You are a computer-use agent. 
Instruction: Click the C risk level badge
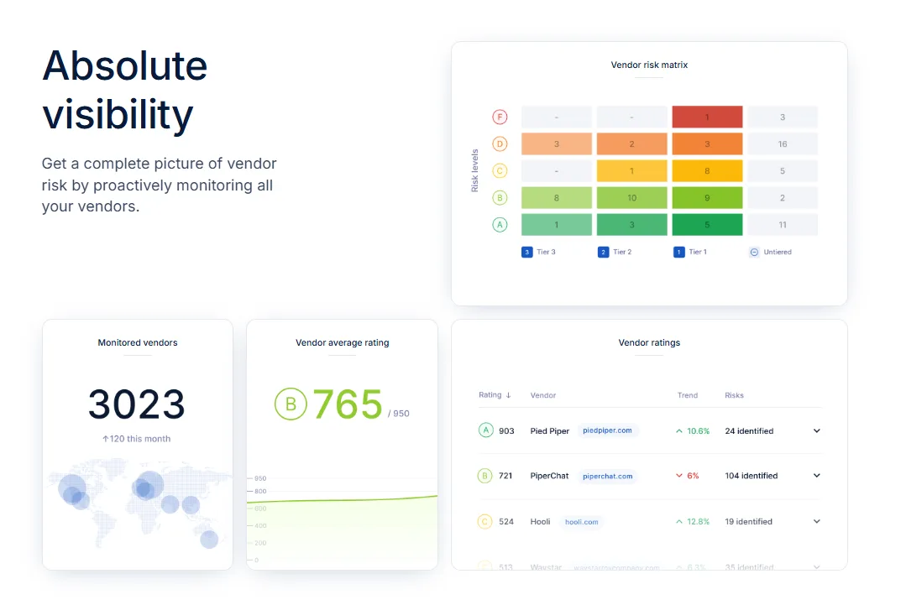(500, 171)
